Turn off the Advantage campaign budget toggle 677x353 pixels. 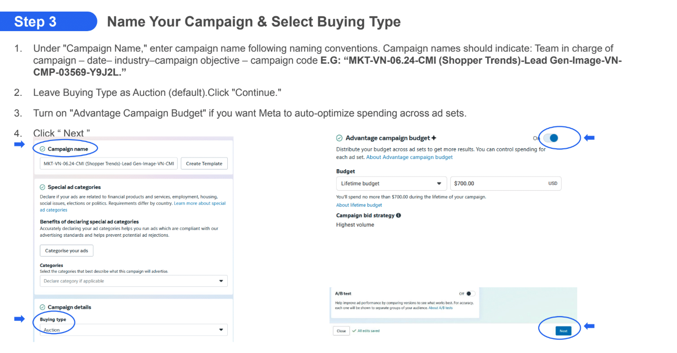click(x=550, y=138)
